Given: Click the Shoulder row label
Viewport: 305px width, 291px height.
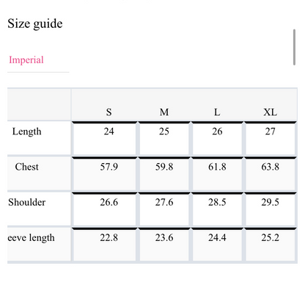Looking at the screenshot, I should pyautogui.click(x=27, y=202).
